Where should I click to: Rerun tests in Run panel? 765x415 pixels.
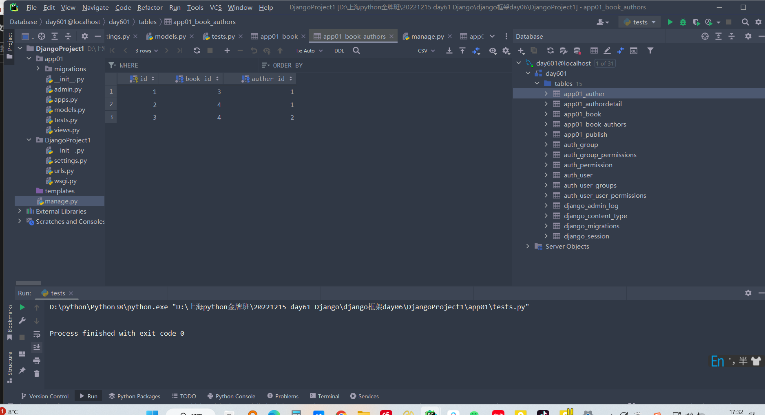tap(22, 307)
